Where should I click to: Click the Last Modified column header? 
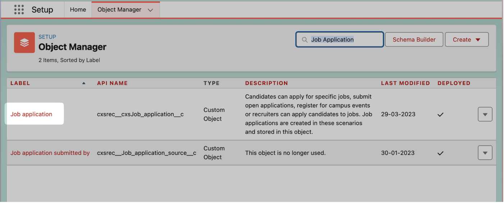click(x=406, y=83)
